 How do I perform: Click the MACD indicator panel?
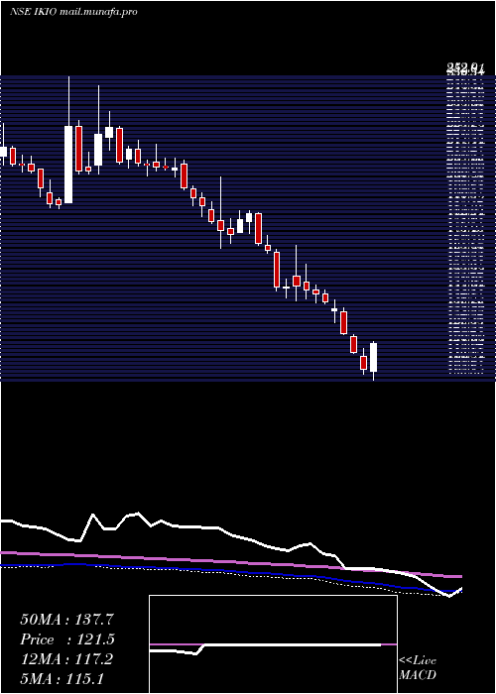(273, 644)
